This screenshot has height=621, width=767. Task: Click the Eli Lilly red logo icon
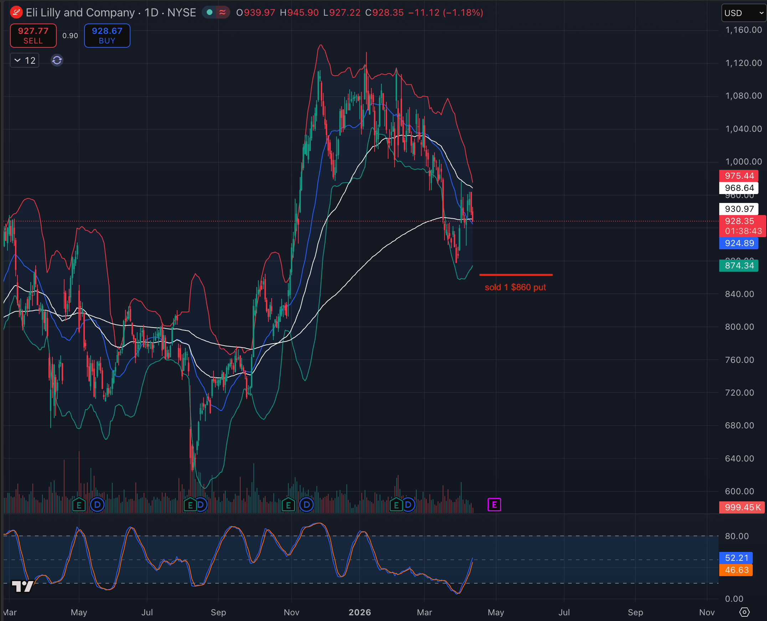pos(16,12)
